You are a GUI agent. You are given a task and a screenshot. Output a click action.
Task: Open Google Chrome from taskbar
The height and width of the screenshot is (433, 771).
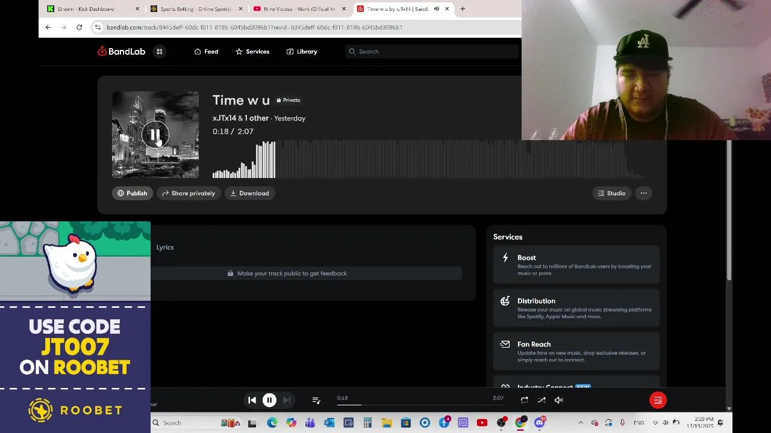point(520,423)
